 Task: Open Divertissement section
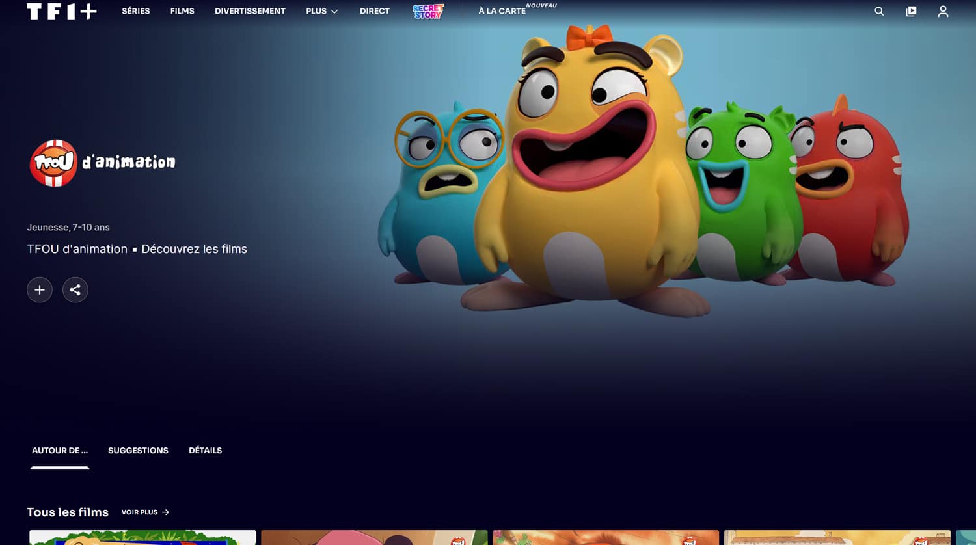tap(250, 11)
